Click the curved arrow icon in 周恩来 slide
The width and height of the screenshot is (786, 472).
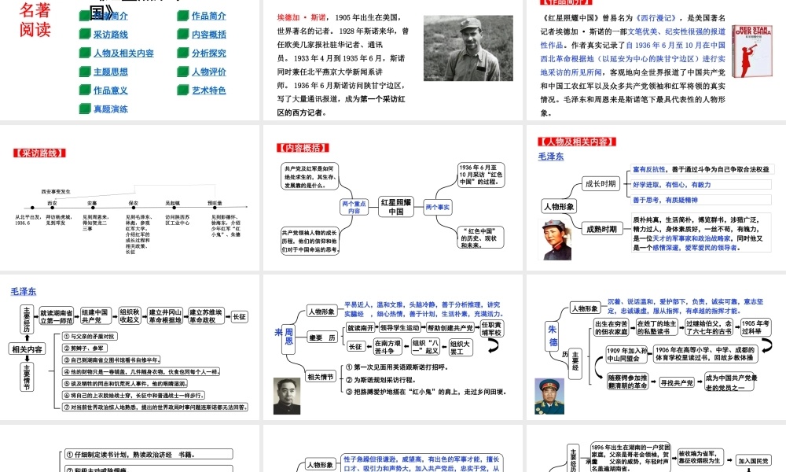point(494,345)
